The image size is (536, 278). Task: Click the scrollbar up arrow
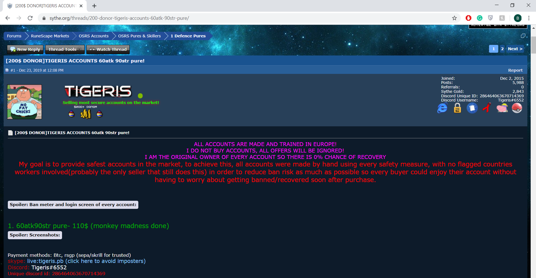[x=533, y=28]
